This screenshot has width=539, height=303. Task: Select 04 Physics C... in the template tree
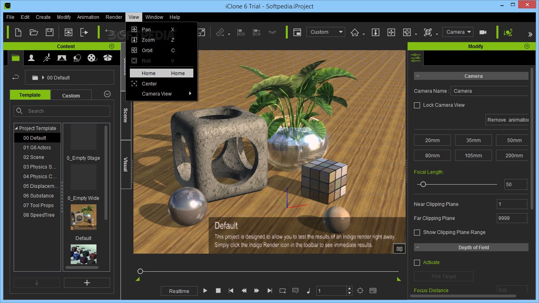click(40, 177)
